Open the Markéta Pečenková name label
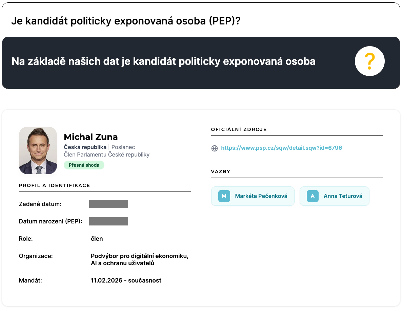The height and width of the screenshot is (309, 402). pos(261,196)
